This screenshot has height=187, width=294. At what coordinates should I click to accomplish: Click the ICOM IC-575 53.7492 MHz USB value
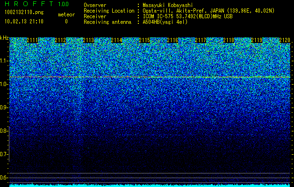point(187,16)
